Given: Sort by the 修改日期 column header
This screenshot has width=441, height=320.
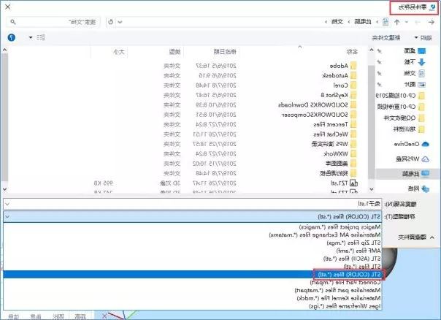Looking at the screenshot, I should click(x=225, y=51).
